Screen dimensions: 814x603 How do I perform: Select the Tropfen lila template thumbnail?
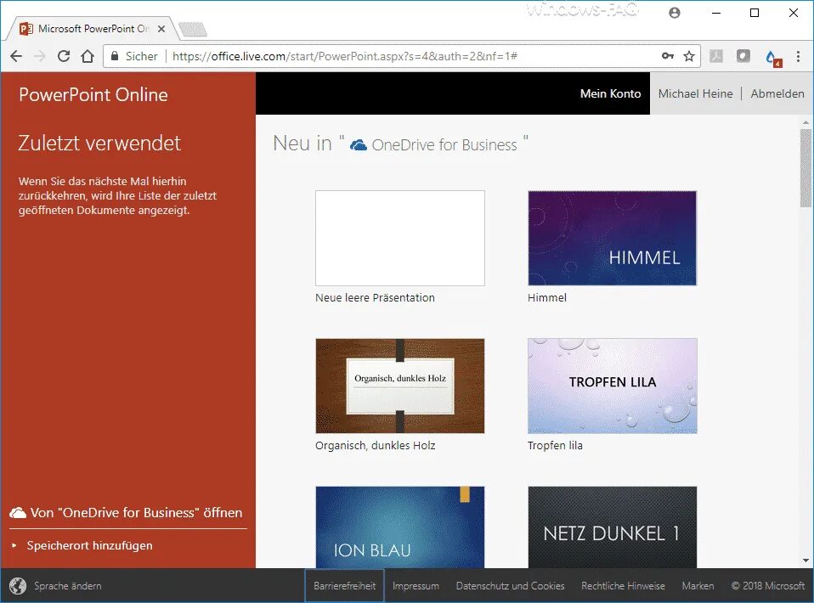click(x=613, y=386)
